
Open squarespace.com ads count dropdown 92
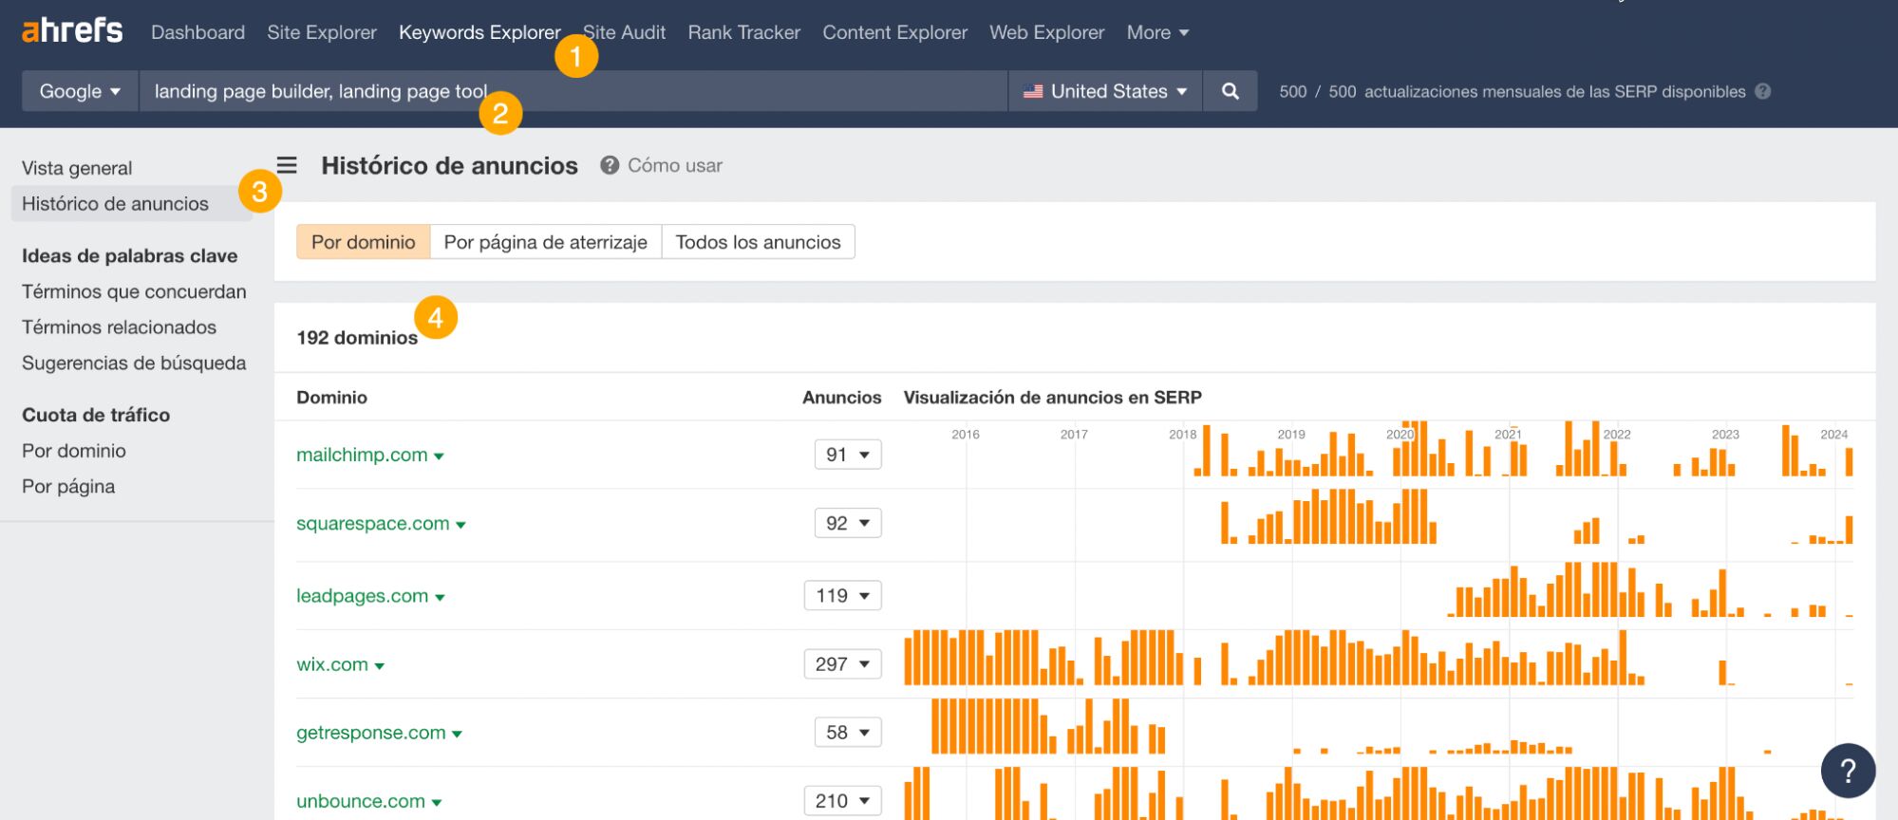point(848,523)
